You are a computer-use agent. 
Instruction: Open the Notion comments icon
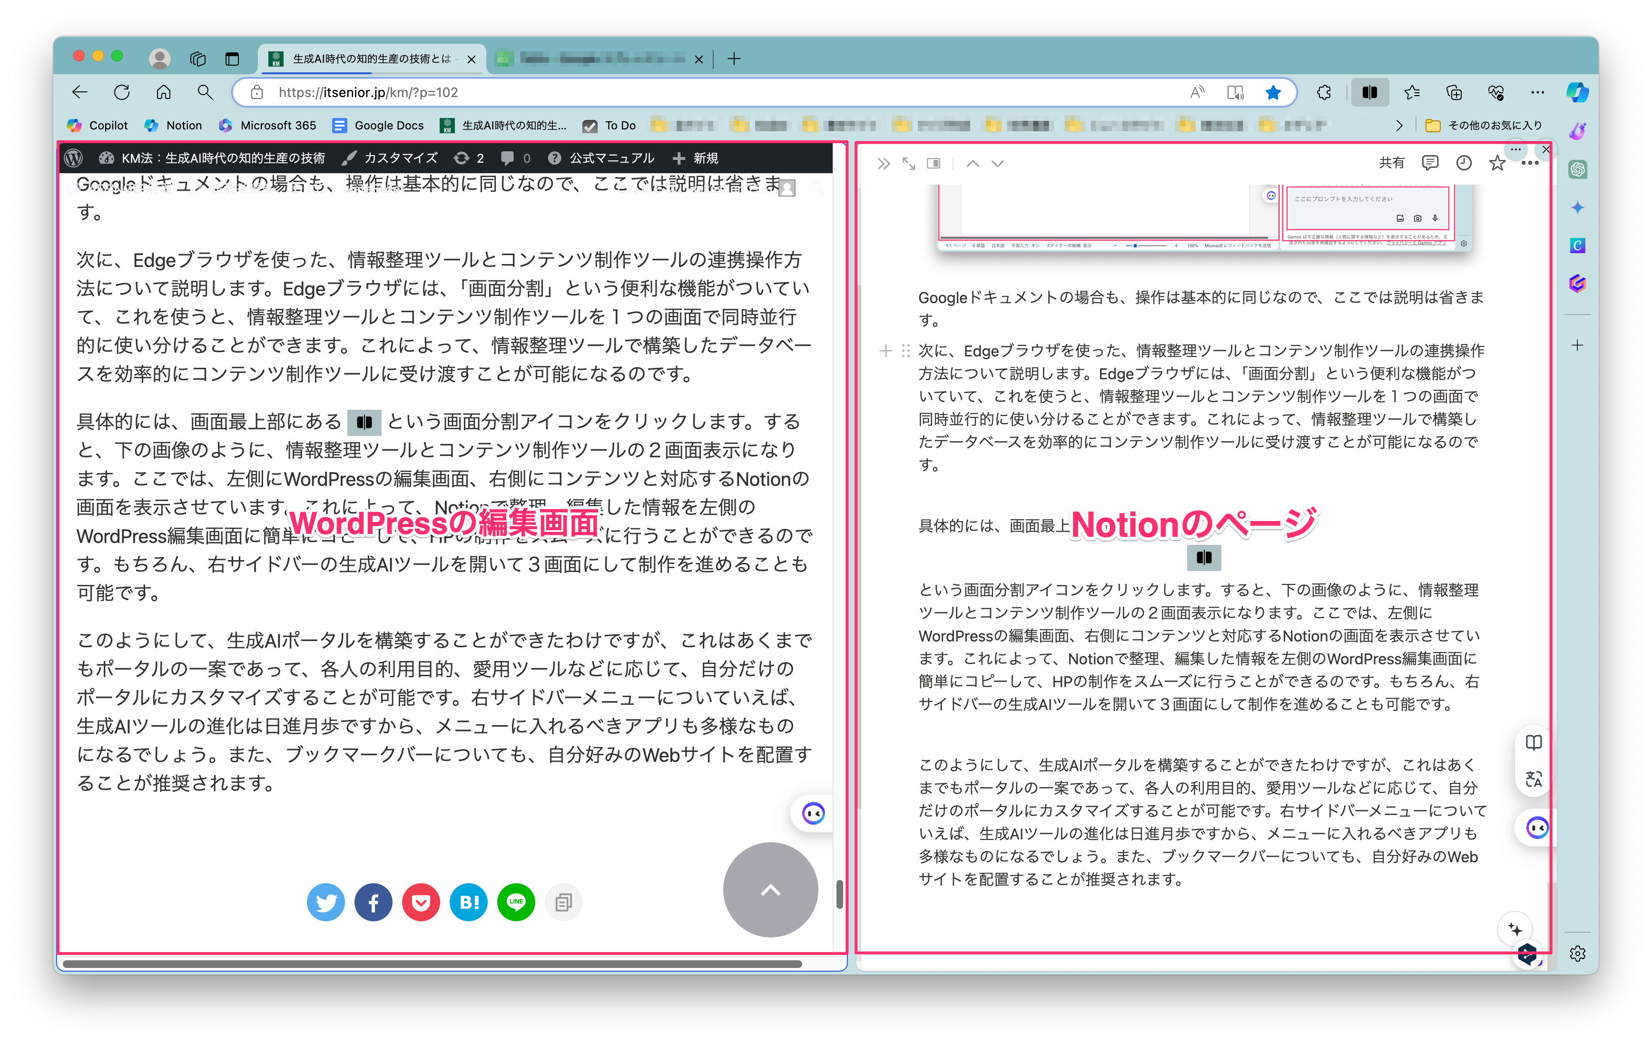(1430, 163)
